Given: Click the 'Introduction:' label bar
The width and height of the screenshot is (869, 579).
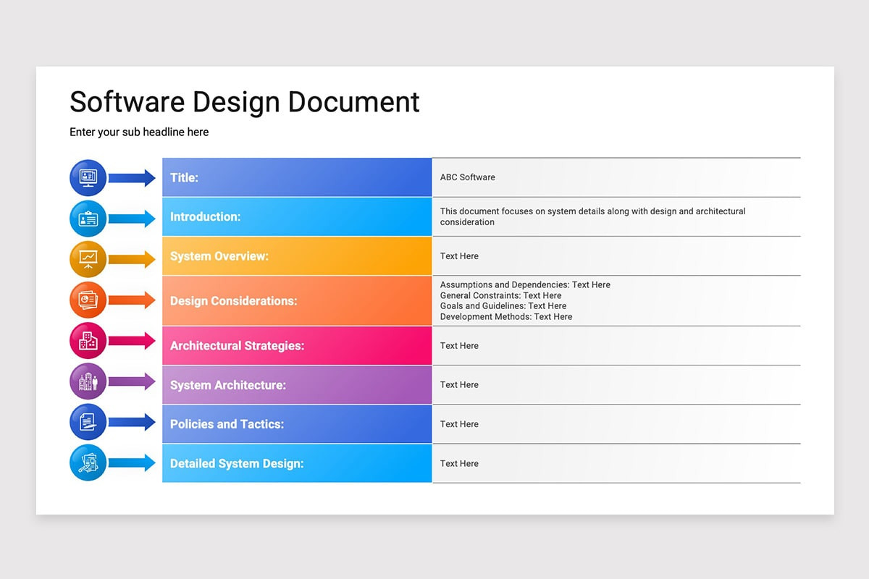Looking at the screenshot, I should 297,217.
